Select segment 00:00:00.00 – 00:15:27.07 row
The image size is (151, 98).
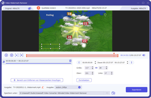pyautogui.click(x=37, y=62)
